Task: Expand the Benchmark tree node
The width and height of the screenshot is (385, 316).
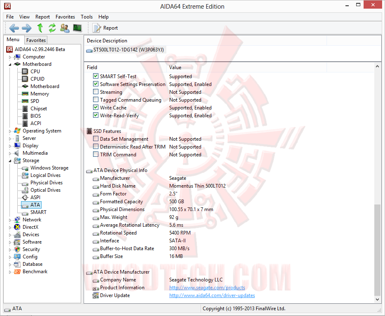Action: (10, 272)
